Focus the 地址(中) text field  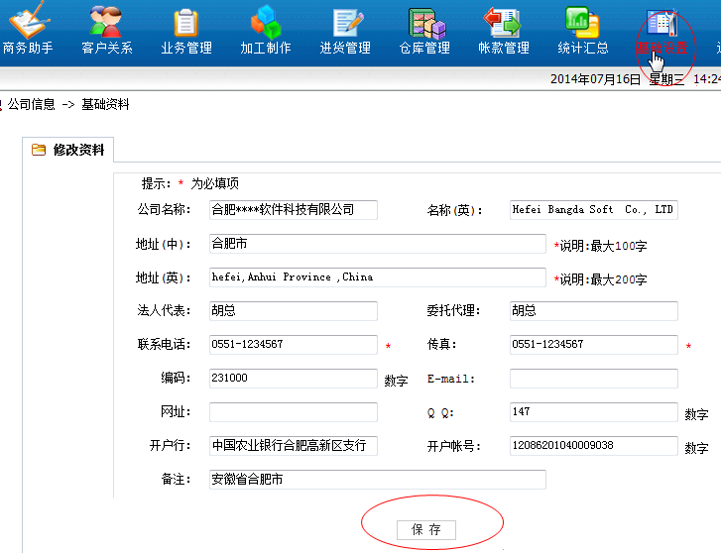[x=378, y=243]
